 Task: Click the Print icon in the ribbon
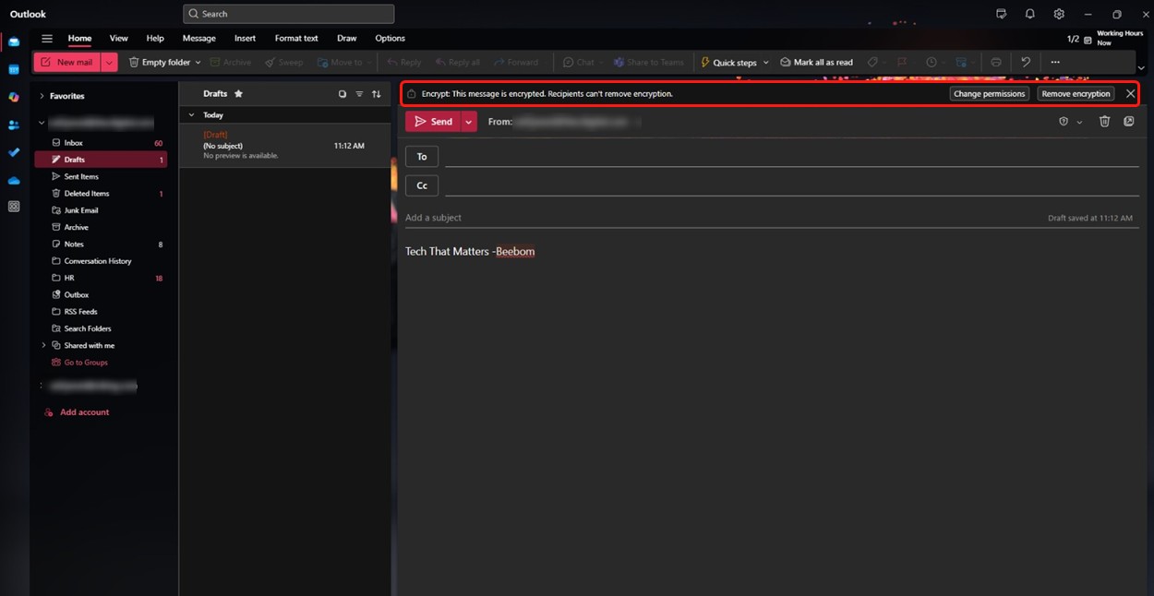click(996, 63)
